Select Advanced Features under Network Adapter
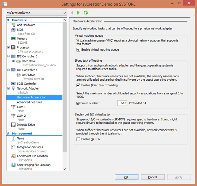 pyautogui.click(x=30, y=102)
